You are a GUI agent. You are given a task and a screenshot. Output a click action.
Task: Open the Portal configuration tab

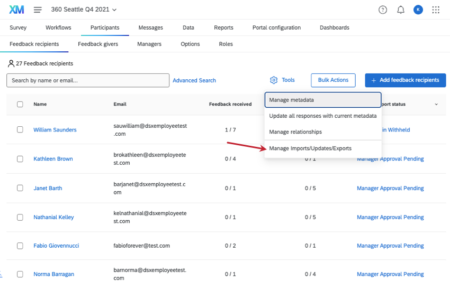click(x=277, y=27)
